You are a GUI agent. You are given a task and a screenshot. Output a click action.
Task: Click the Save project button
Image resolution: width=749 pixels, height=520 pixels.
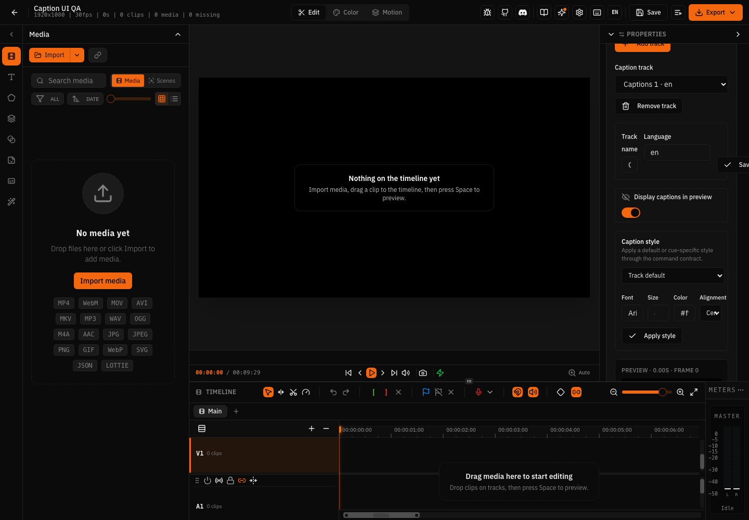tap(649, 12)
